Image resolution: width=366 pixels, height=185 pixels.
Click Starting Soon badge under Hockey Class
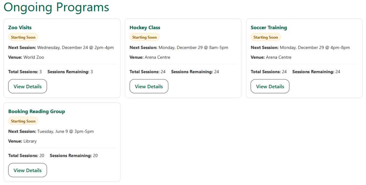(x=144, y=37)
